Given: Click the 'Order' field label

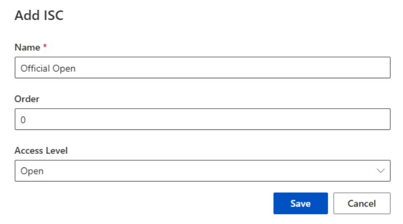Looking at the screenshot, I should (x=27, y=99).
